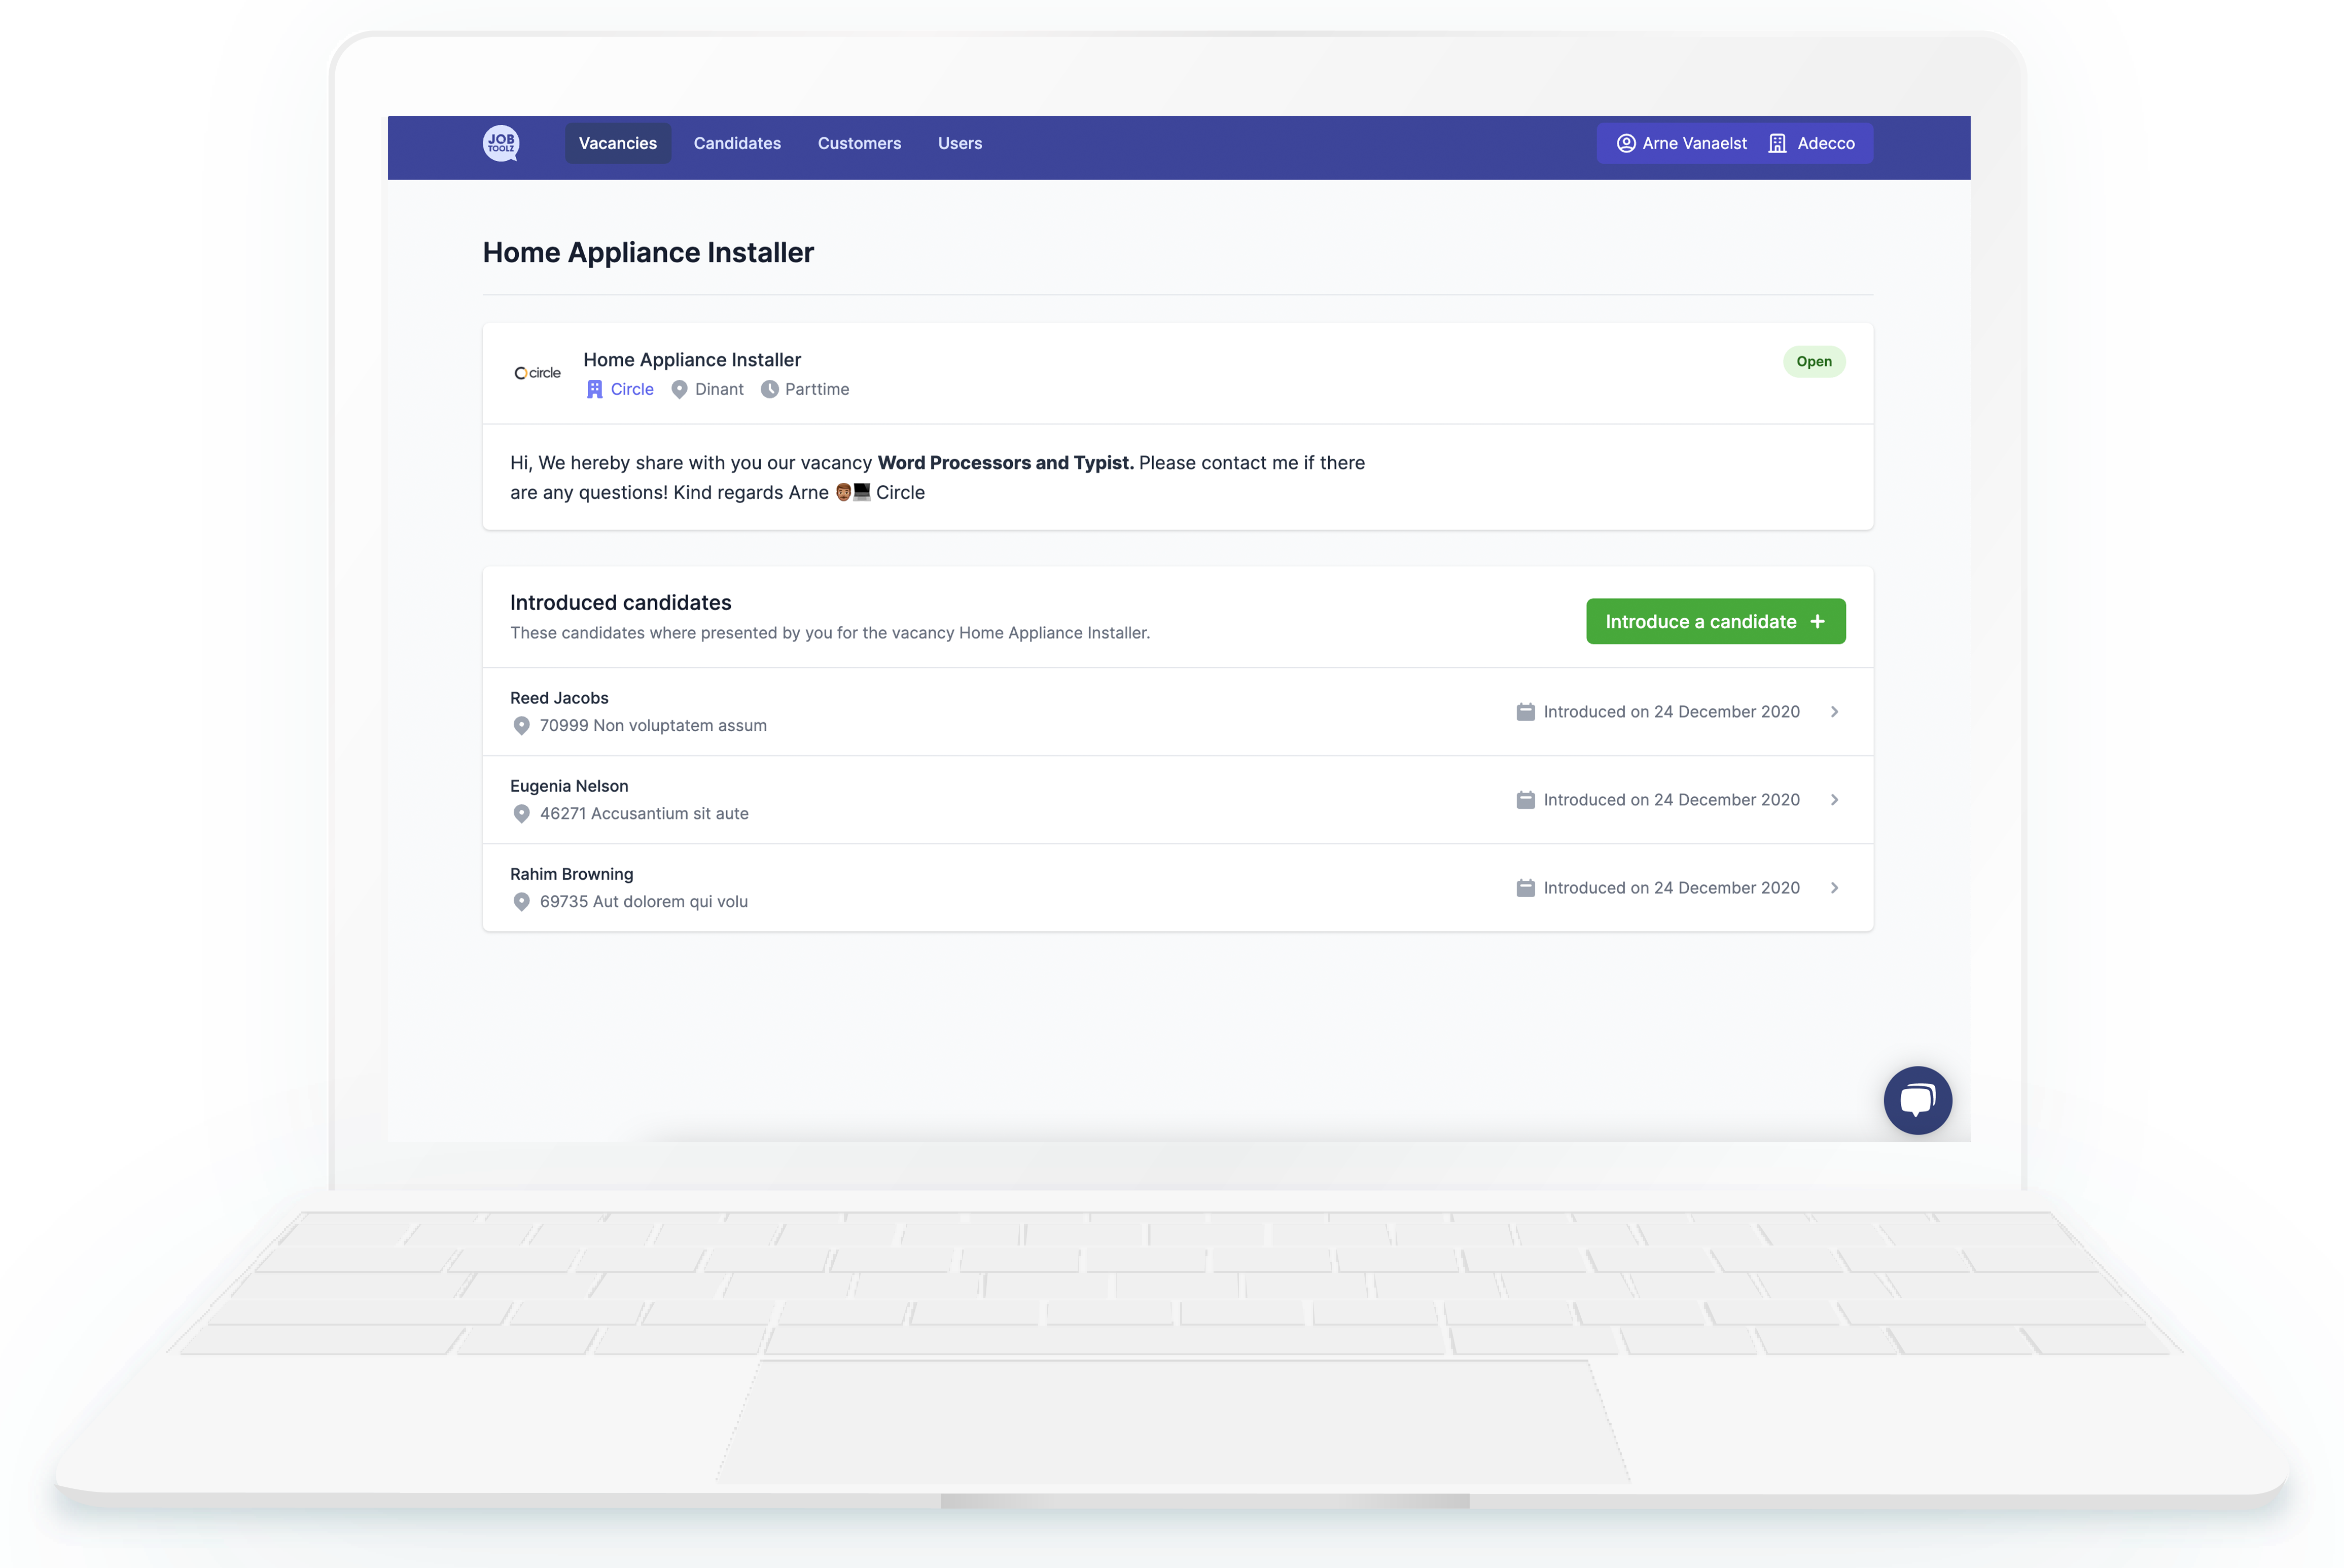Click the JobToolz logo icon
Viewport: 2344px width, 1568px height.
[501, 143]
